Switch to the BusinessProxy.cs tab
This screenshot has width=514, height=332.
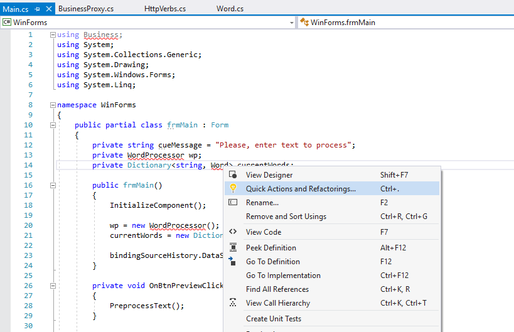(86, 9)
